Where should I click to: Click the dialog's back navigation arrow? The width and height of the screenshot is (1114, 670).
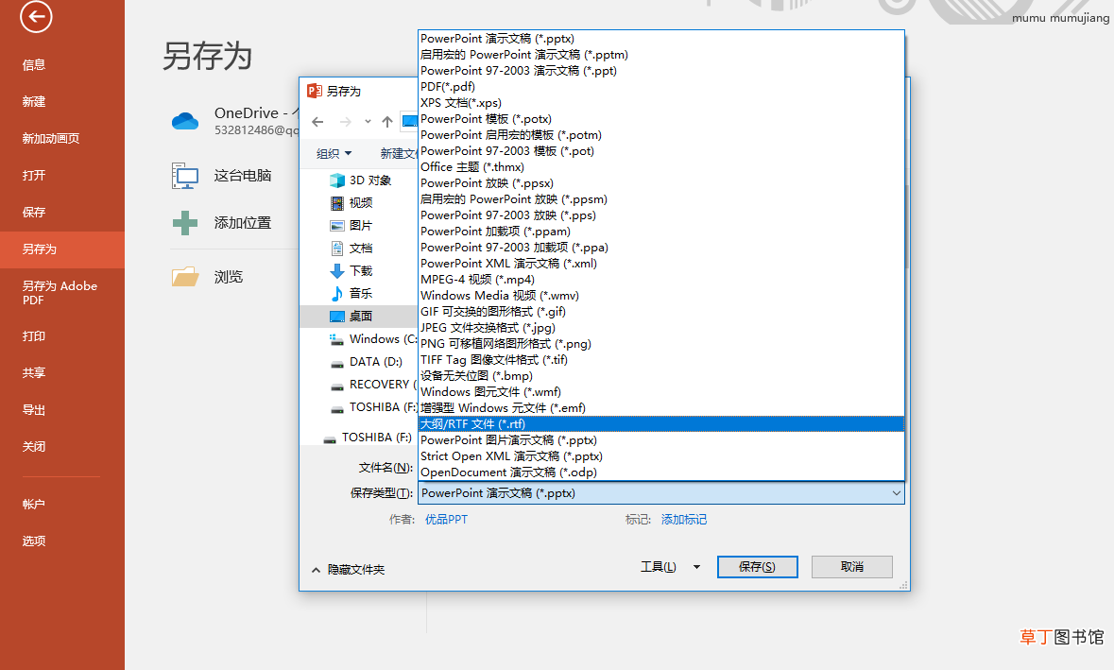317,122
